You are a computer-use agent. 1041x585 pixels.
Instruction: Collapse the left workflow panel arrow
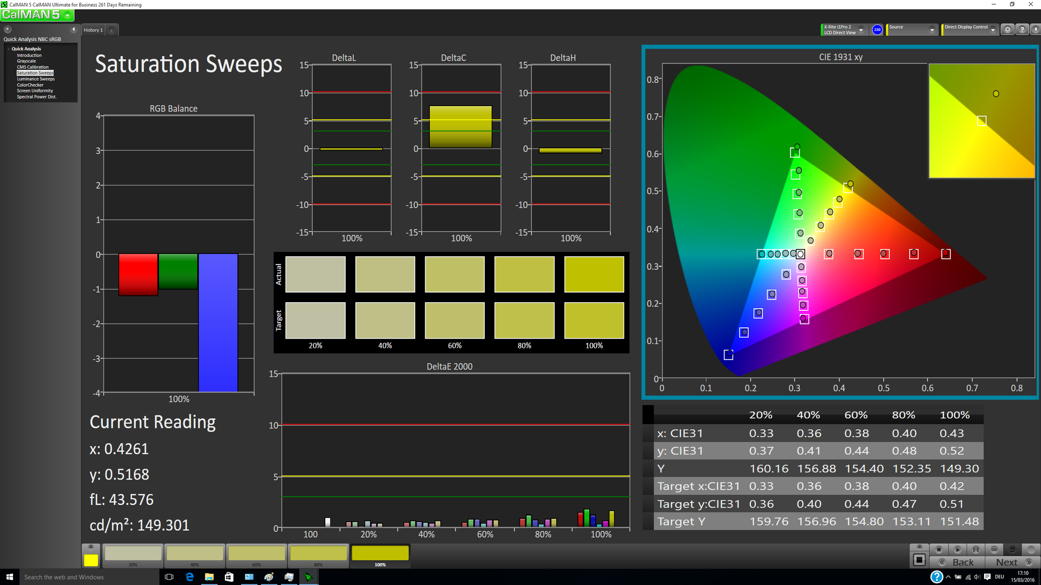[x=74, y=29]
